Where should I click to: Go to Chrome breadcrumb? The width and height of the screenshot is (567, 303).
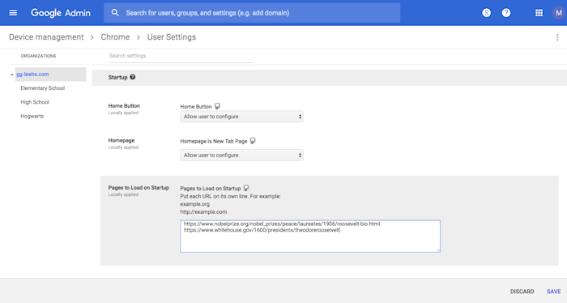coord(115,37)
